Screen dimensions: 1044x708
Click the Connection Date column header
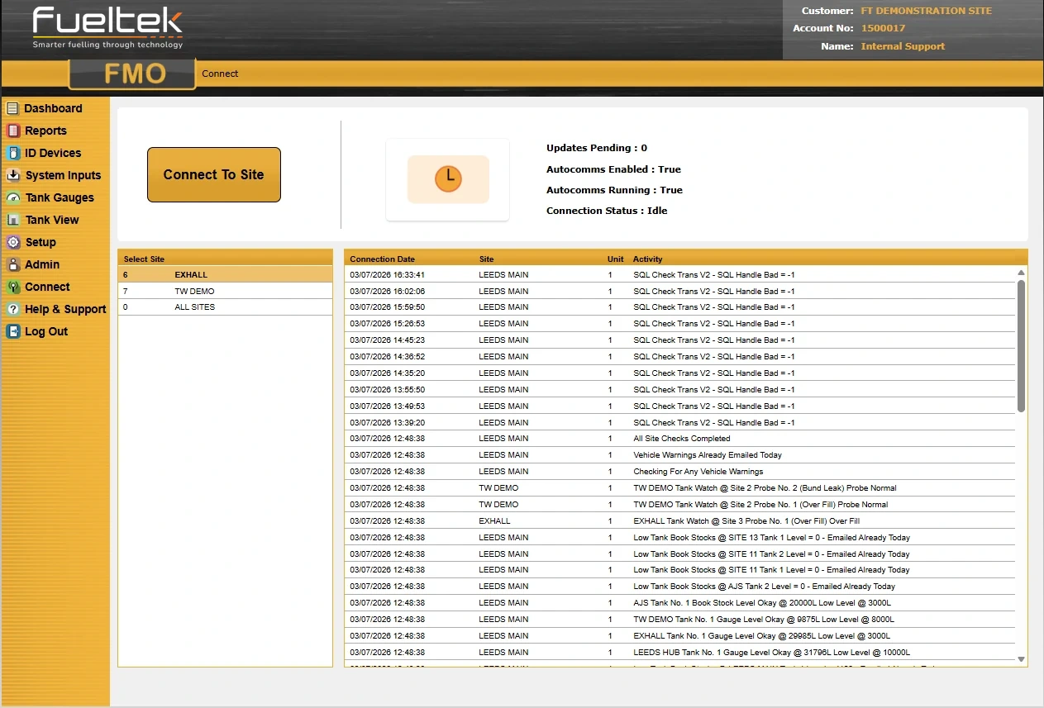[x=382, y=259]
